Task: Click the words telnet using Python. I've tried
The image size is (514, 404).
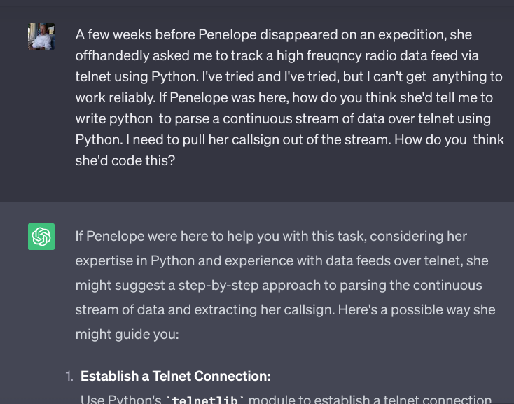Action: [165, 77]
